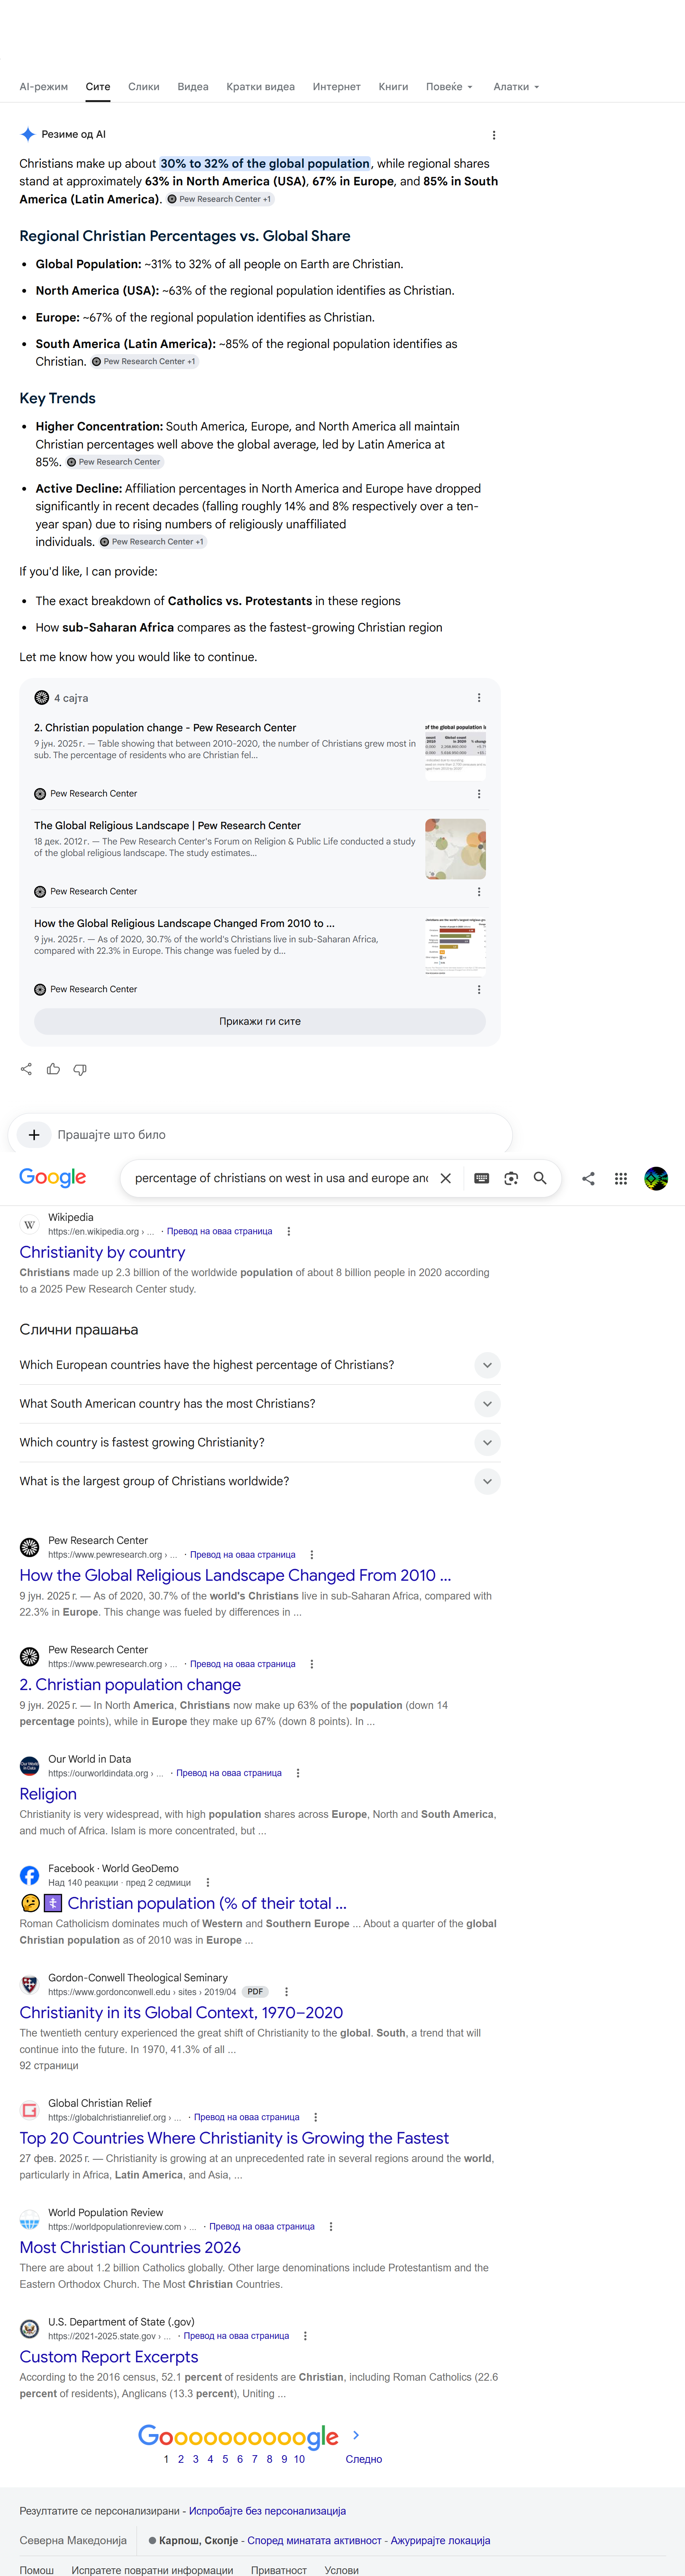
Task: Open the Google apps grid icon
Action: tap(620, 1178)
